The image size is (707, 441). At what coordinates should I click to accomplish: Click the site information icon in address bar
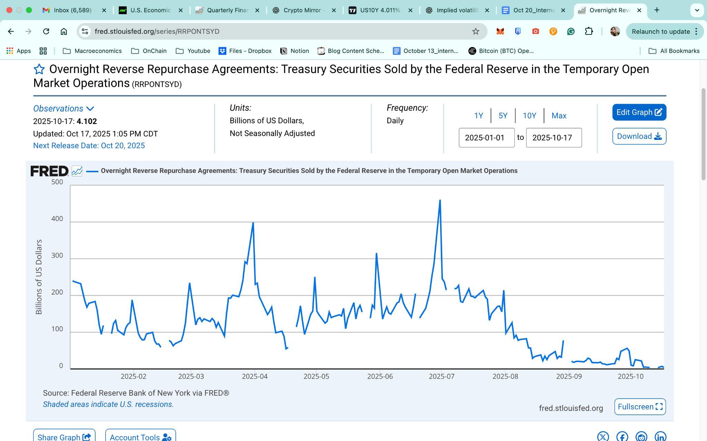click(x=85, y=31)
